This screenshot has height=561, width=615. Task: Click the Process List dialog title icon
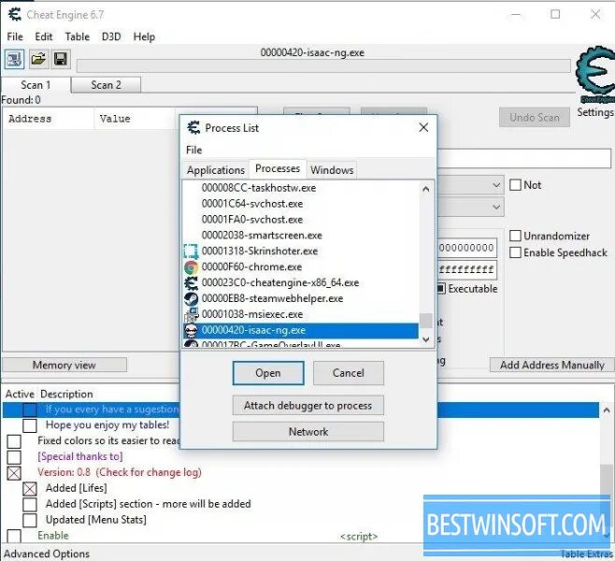coord(193,127)
